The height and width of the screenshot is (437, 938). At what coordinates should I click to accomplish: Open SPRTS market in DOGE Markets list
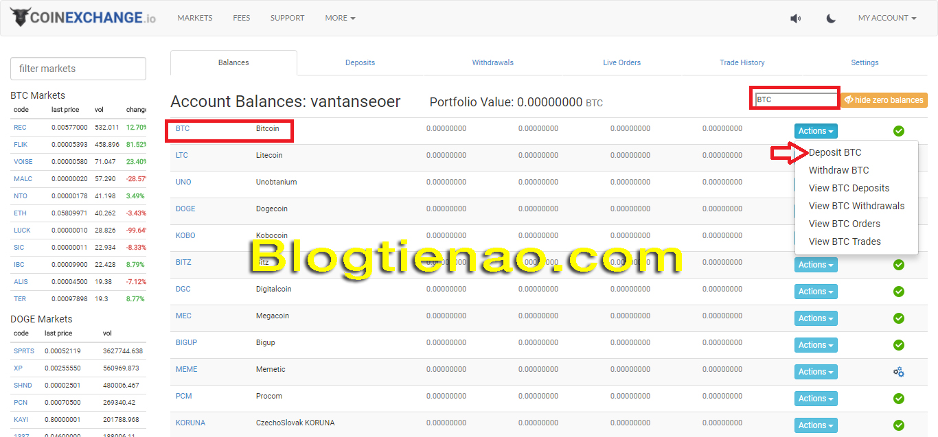(x=24, y=351)
